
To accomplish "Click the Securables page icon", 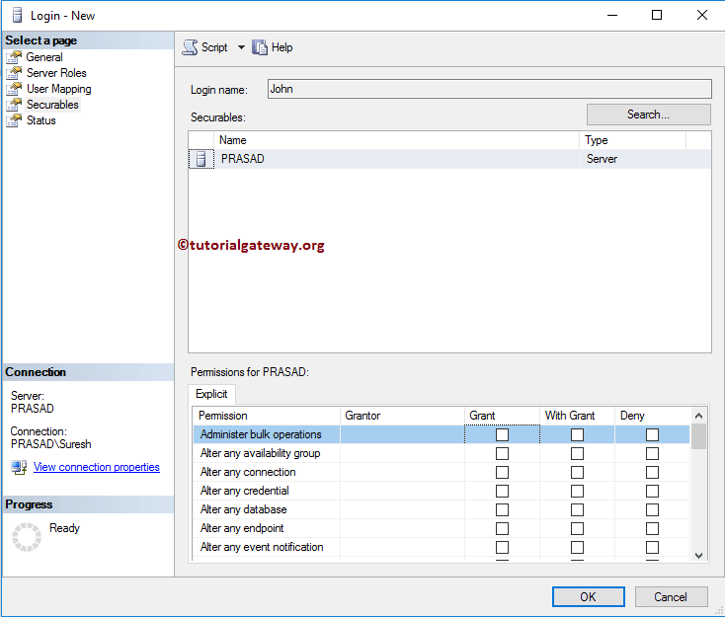I will tap(14, 105).
